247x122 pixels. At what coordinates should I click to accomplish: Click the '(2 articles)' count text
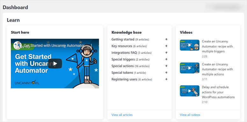tap(142, 60)
